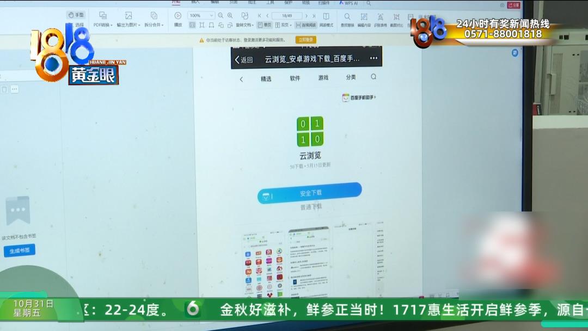Viewport: 588px width, 331px height.
Task: Jump to first page arrow
Action: tap(260, 16)
